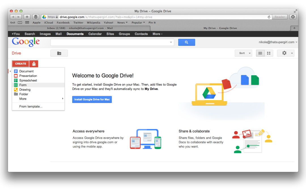This screenshot has width=306, height=191.
Task: Switch to list view
Action: coord(260,53)
